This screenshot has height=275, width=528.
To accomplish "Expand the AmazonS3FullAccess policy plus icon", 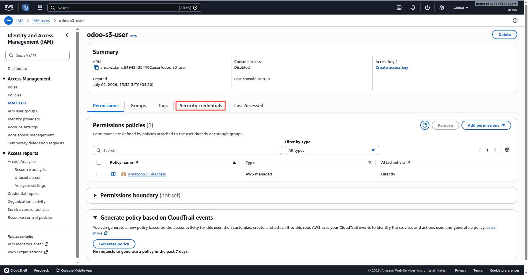I will point(113,174).
